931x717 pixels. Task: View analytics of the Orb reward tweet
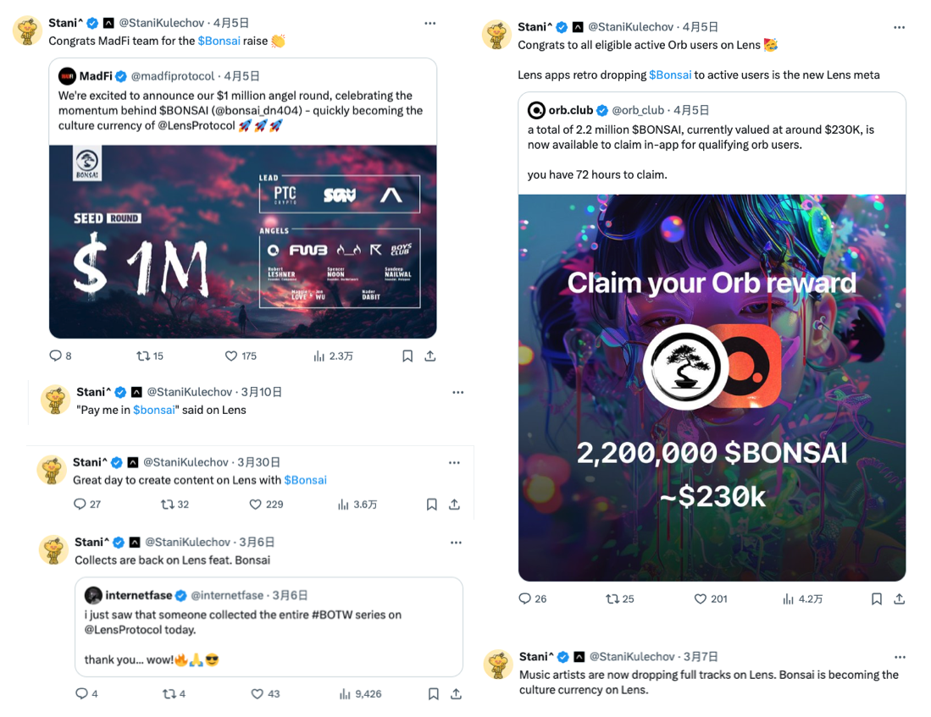[789, 598]
